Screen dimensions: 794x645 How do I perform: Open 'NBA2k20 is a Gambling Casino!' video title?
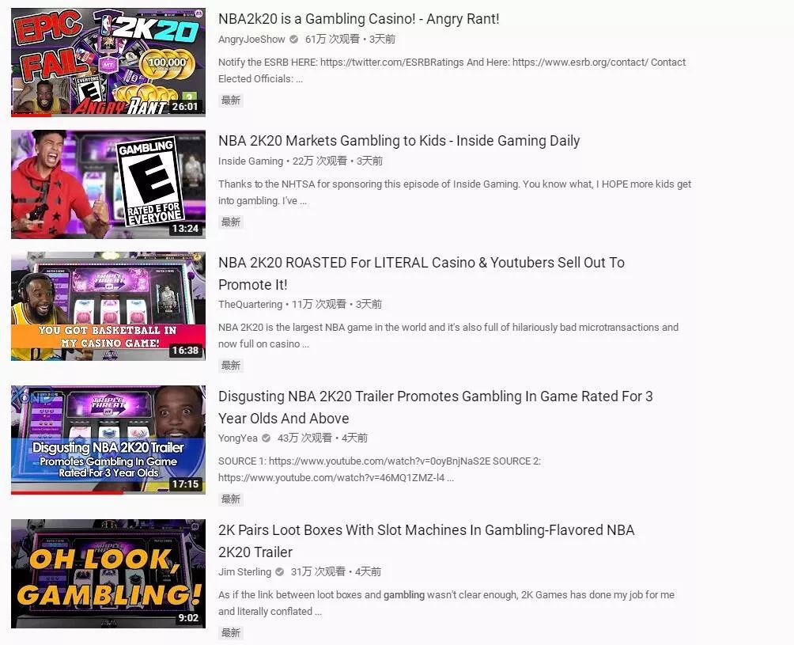coord(358,19)
